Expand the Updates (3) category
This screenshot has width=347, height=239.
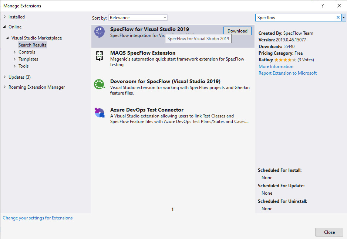click(4, 77)
